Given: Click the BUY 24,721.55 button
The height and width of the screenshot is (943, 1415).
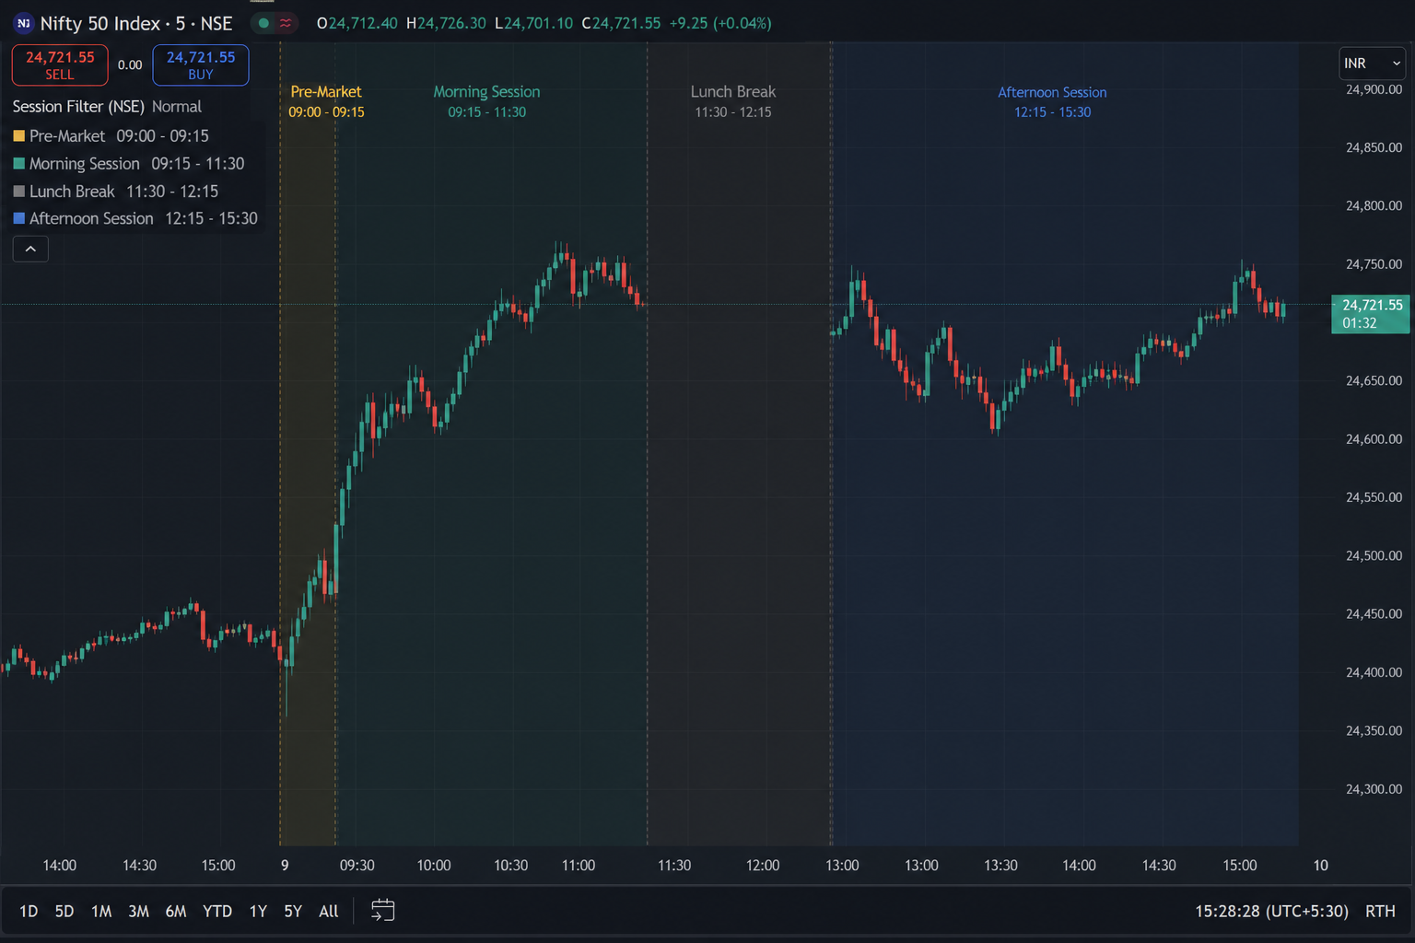Looking at the screenshot, I should (201, 64).
